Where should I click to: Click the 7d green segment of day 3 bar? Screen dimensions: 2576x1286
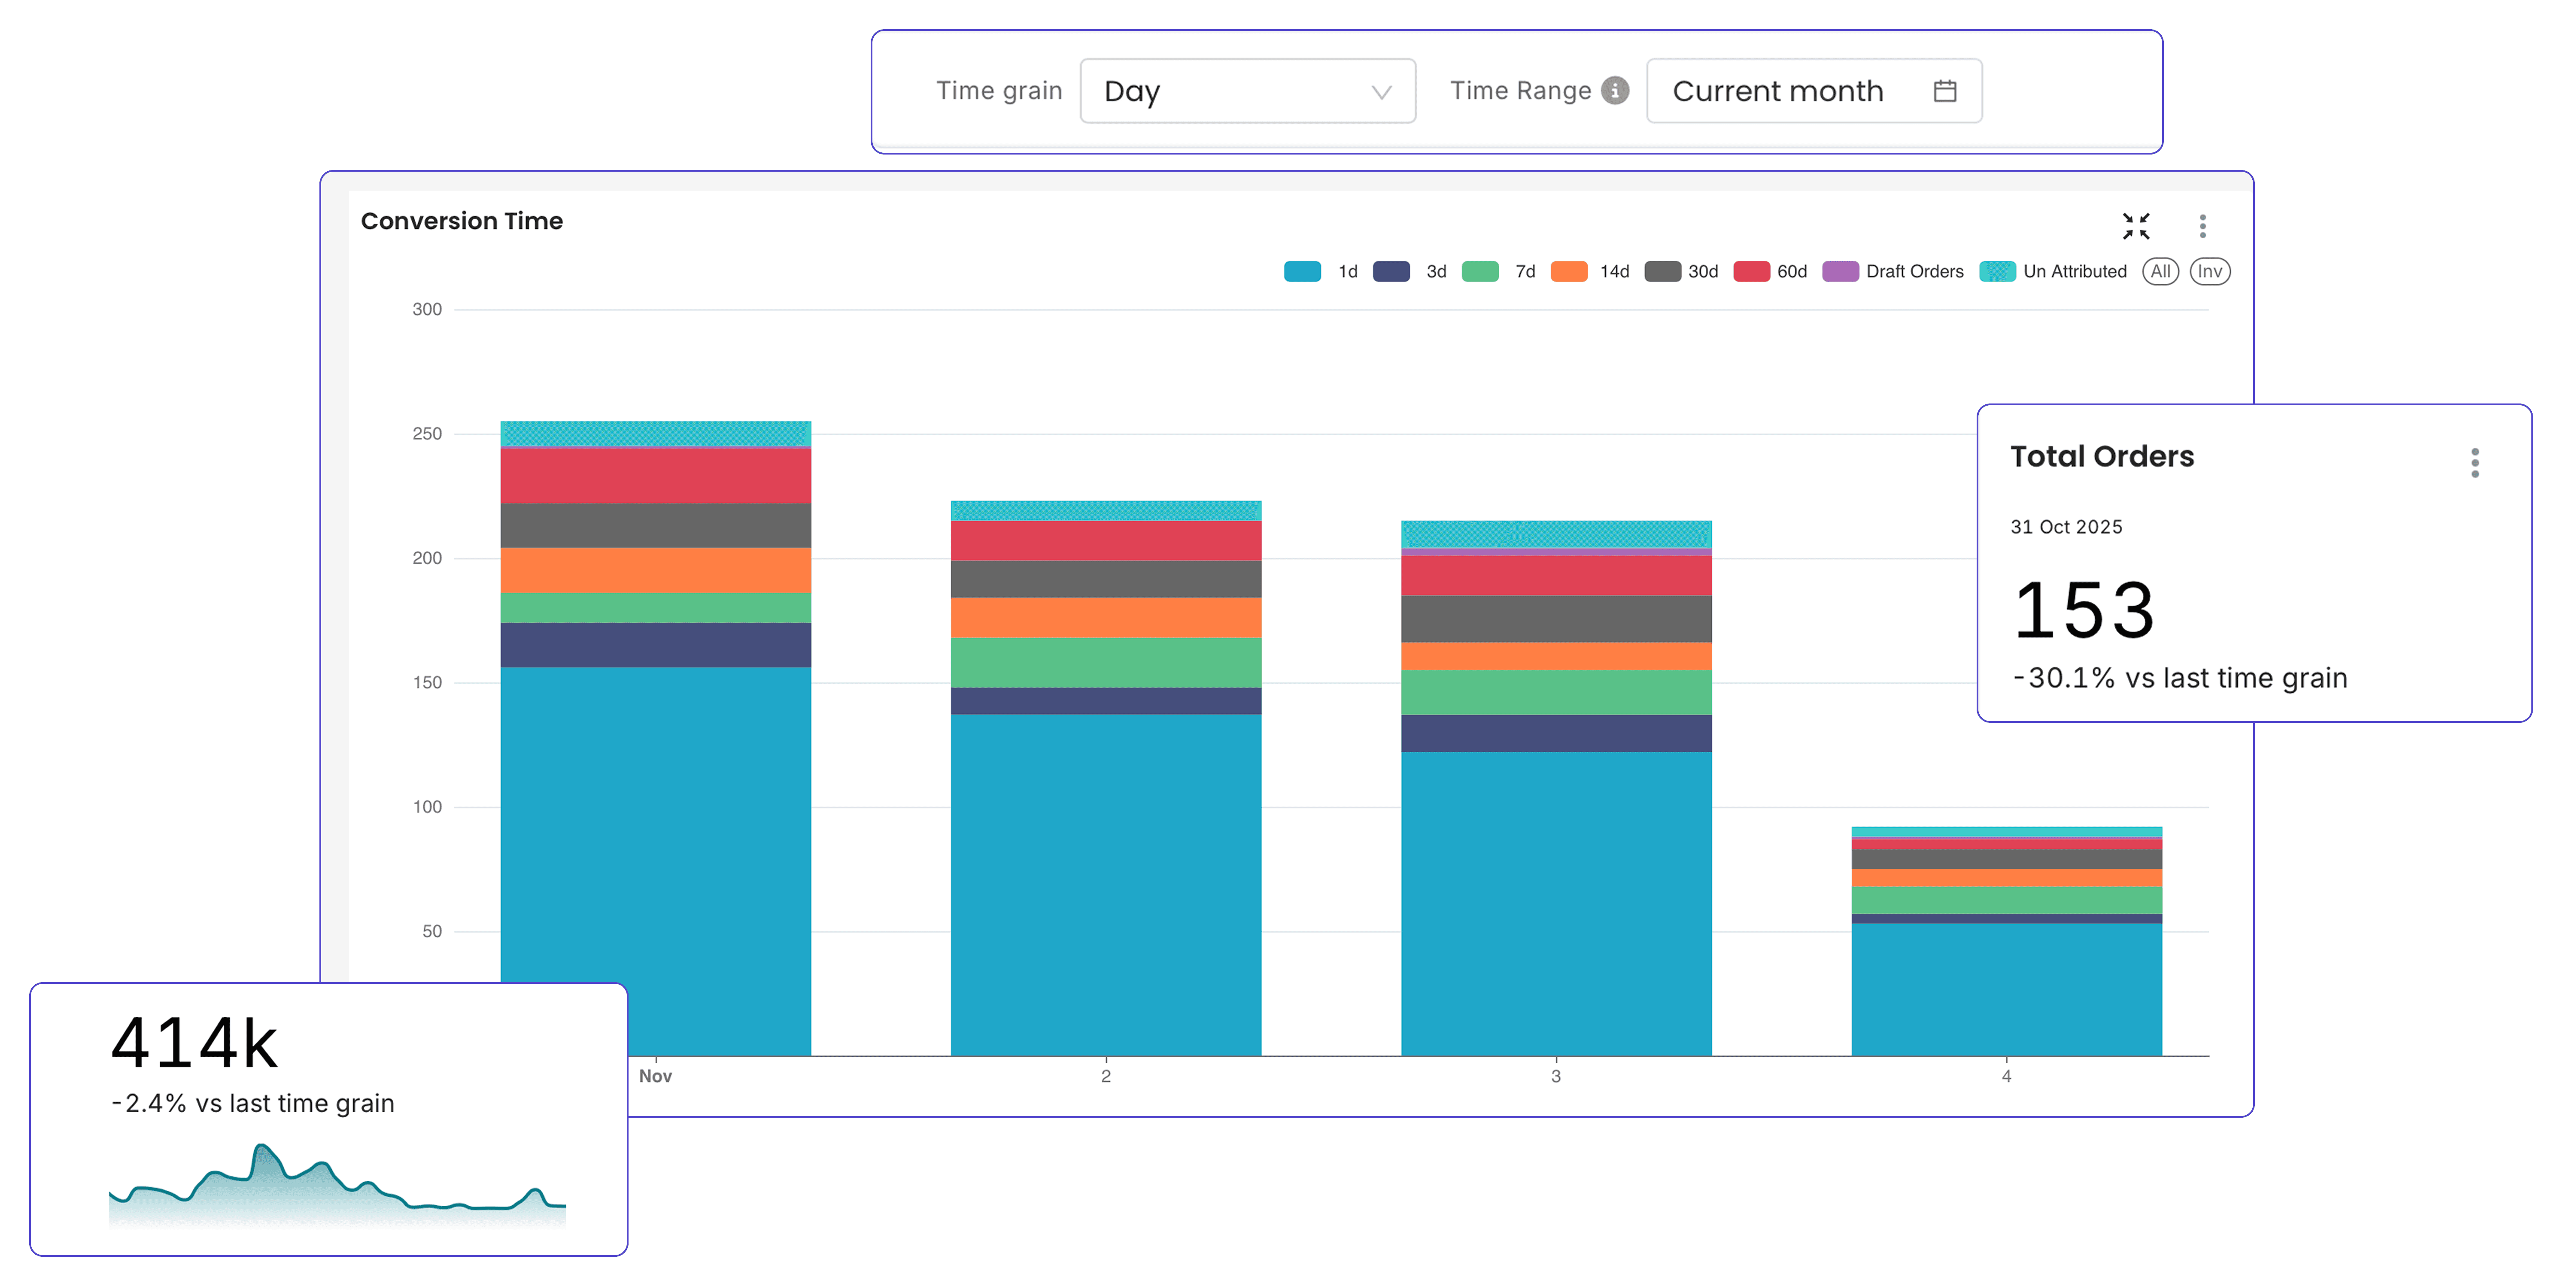(x=1556, y=692)
